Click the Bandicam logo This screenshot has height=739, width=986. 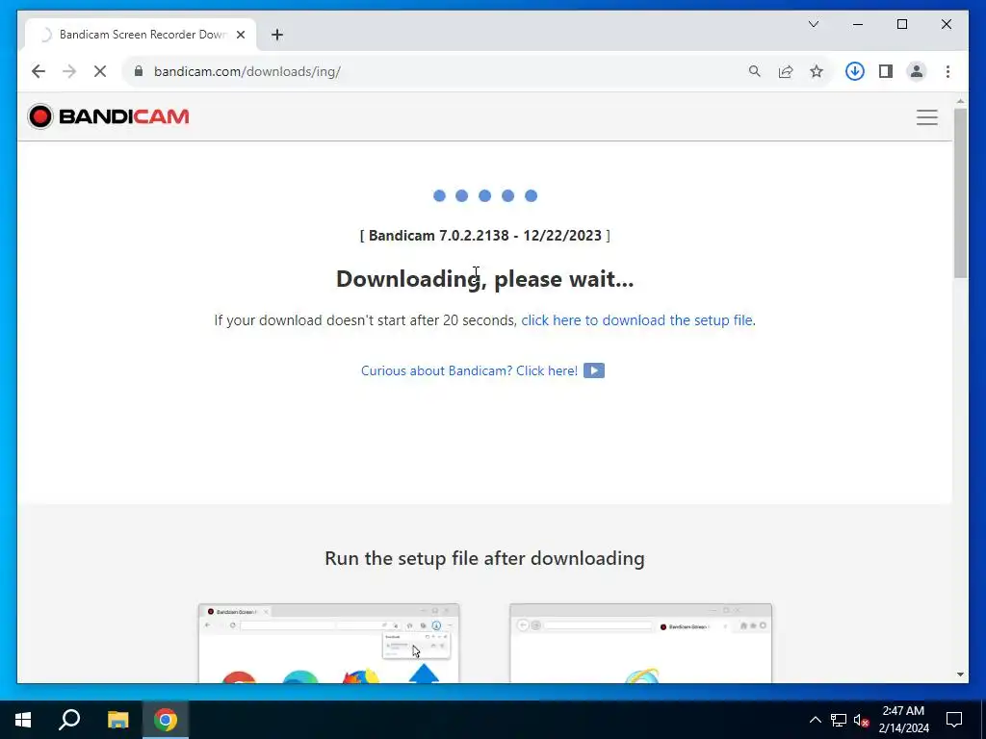point(108,116)
